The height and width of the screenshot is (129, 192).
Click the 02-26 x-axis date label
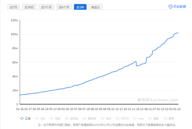pyautogui.click(x=20, y=109)
